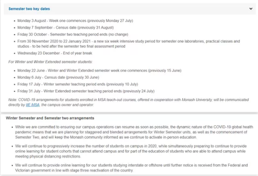Click the Semester two key dates header
The height and width of the screenshot is (176, 258).
point(29,9)
